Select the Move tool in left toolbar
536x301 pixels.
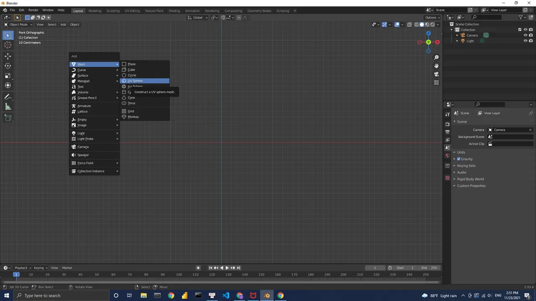[x=8, y=56]
